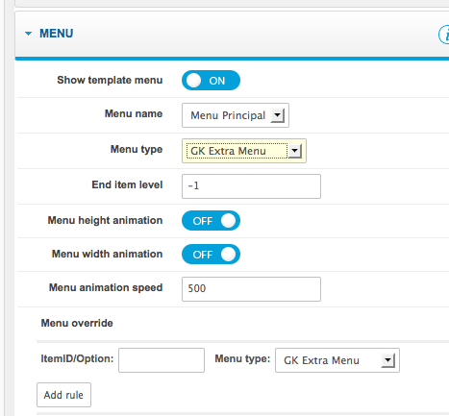Image resolution: width=449 pixels, height=416 pixels.
Task: Click the info icon in MENU header
Action: (x=444, y=35)
